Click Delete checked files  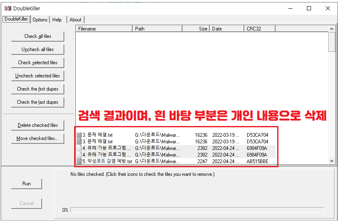point(37,125)
